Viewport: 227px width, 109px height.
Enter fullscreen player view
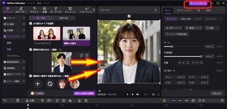point(158,94)
